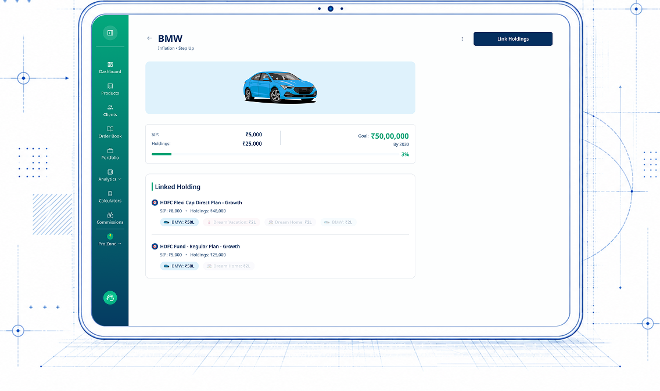Image resolution: width=660 pixels, height=391 pixels.
Task: Open the Products icon in sidebar
Action: pos(110,86)
